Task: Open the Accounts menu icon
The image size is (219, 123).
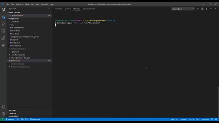Action: [3, 107]
